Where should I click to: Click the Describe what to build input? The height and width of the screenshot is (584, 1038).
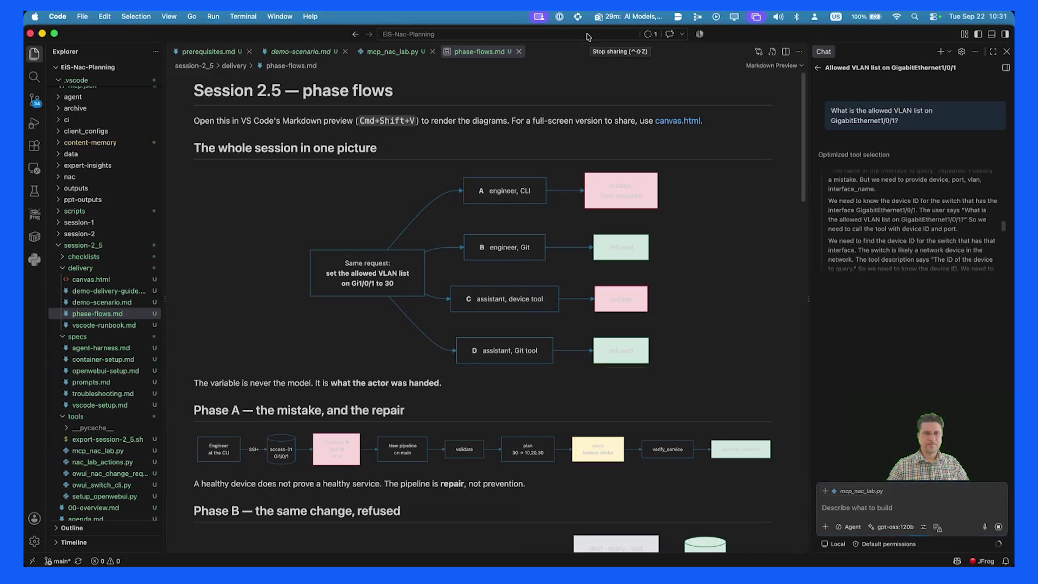point(911,508)
